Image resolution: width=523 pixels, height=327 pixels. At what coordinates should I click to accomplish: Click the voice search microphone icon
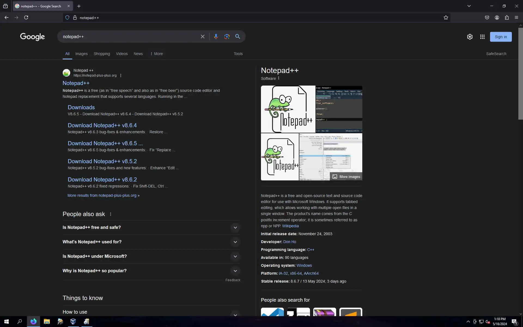pos(216,37)
